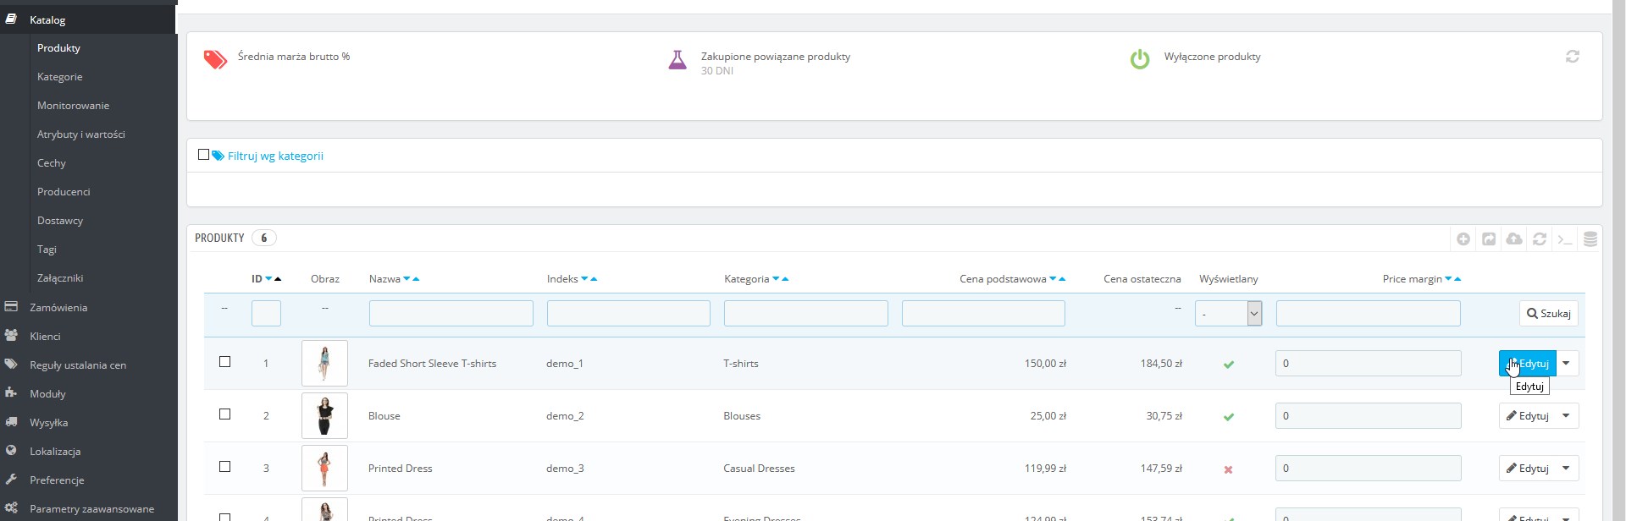Click the Nazwa filter input field

click(451, 314)
